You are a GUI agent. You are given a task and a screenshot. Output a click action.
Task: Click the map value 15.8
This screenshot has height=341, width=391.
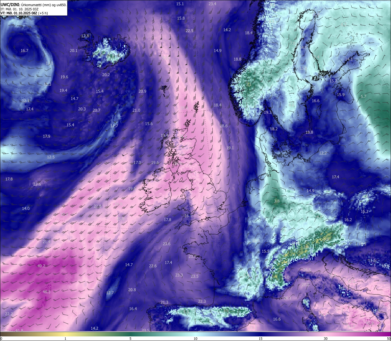[181, 18]
